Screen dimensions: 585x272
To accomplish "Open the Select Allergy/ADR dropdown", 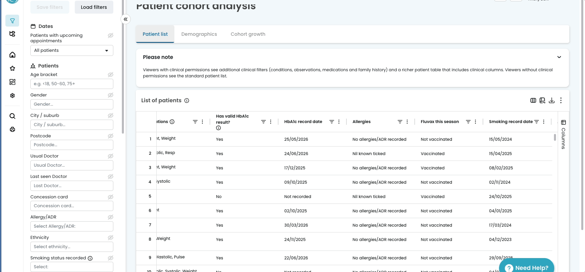I will point(72,226).
